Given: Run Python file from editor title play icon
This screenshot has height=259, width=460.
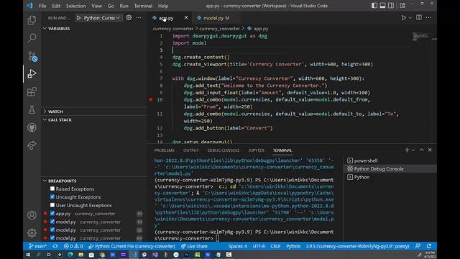Looking at the screenshot, I should (404, 17).
